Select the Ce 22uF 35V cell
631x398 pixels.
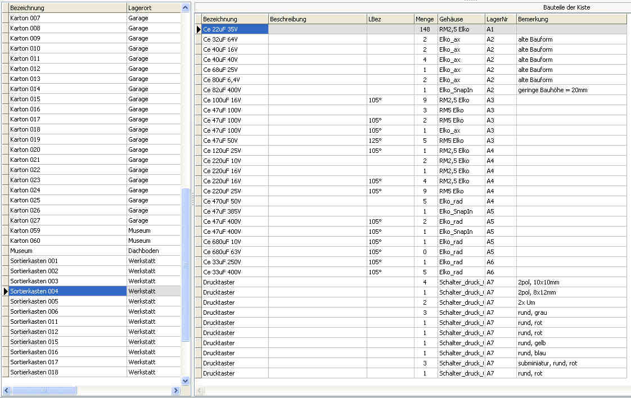[x=235, y=29]
